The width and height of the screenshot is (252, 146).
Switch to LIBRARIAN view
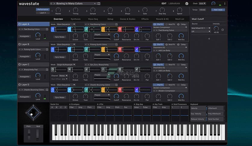coord(174,4)
